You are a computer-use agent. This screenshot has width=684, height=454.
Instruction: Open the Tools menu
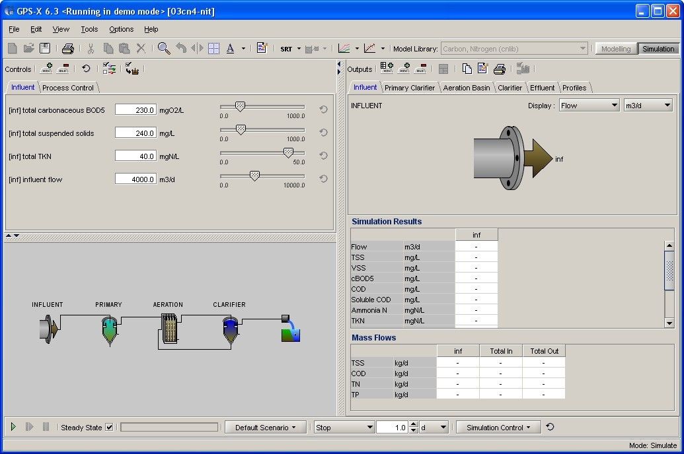coord(89,29)
